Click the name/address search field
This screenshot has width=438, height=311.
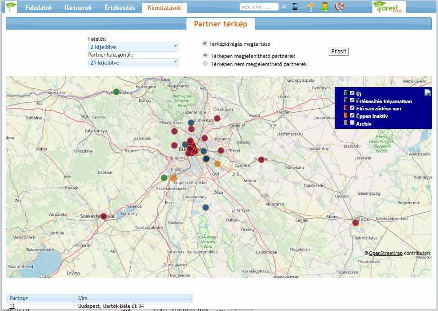[259, 7]
